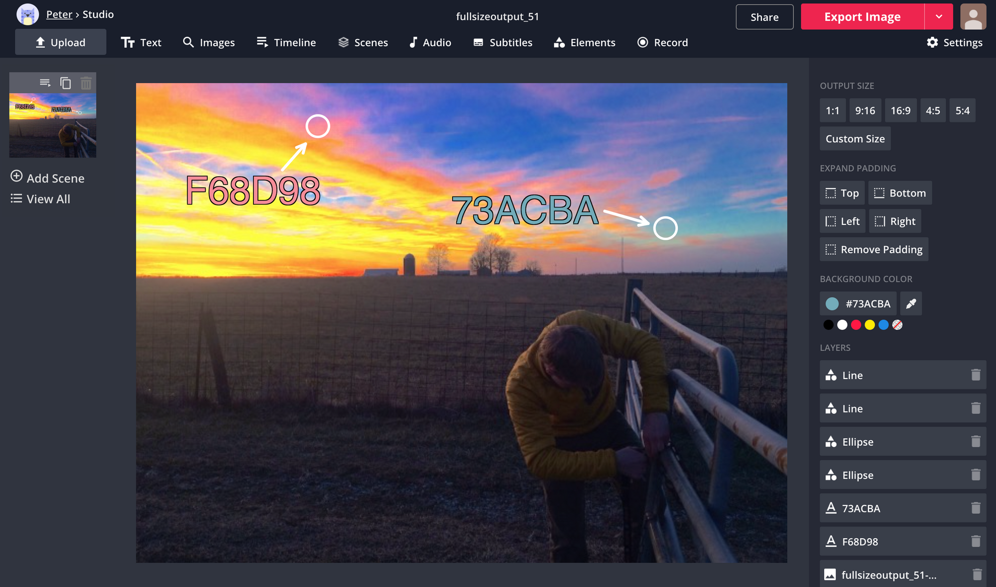Open the user profile avatar
Screen dimensions: 996x587
click(x=973, y=16)
